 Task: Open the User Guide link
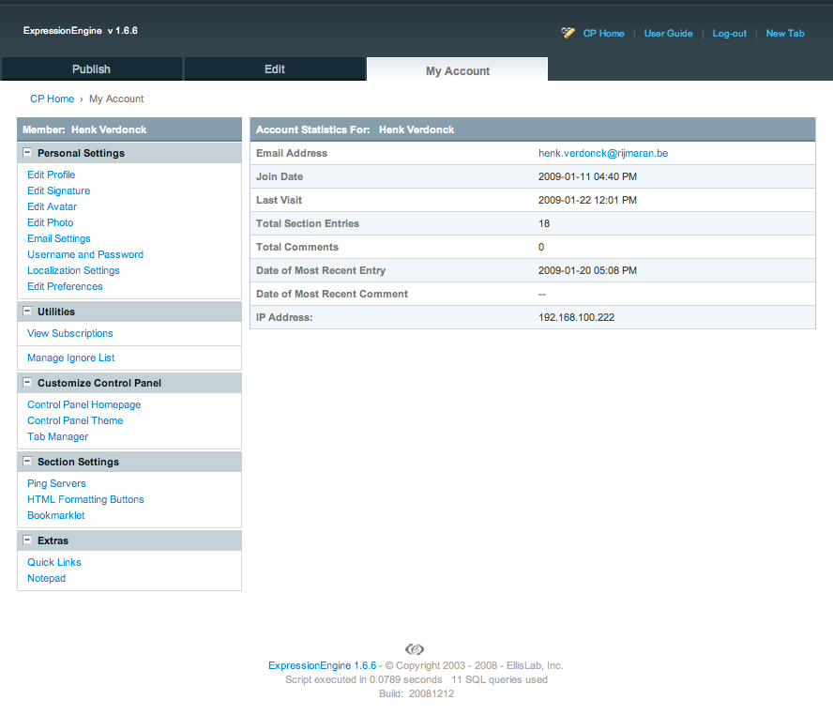(668, 34)
